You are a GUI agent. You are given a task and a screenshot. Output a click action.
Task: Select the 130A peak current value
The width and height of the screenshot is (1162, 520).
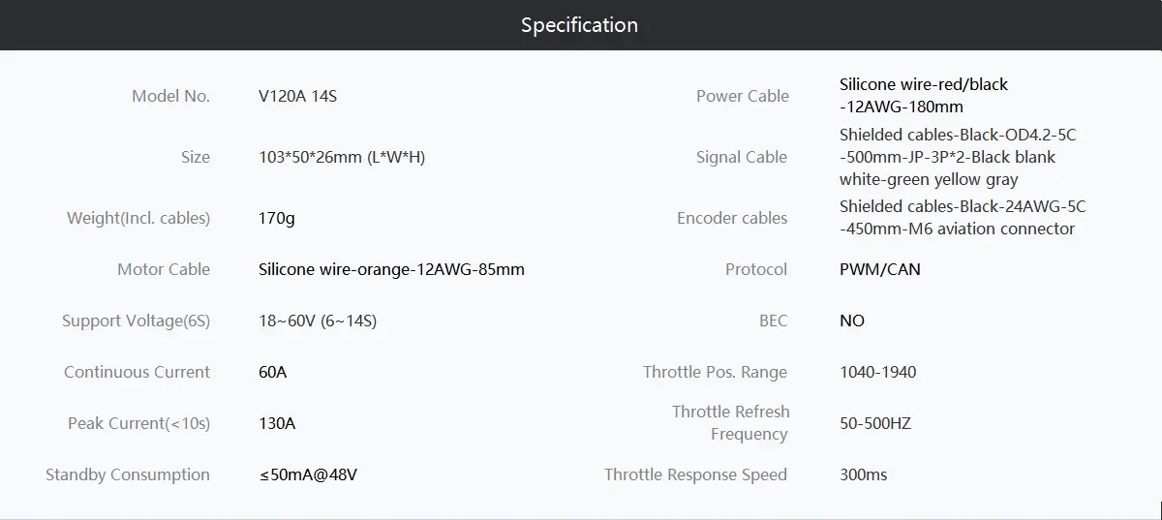pos(277,423)
